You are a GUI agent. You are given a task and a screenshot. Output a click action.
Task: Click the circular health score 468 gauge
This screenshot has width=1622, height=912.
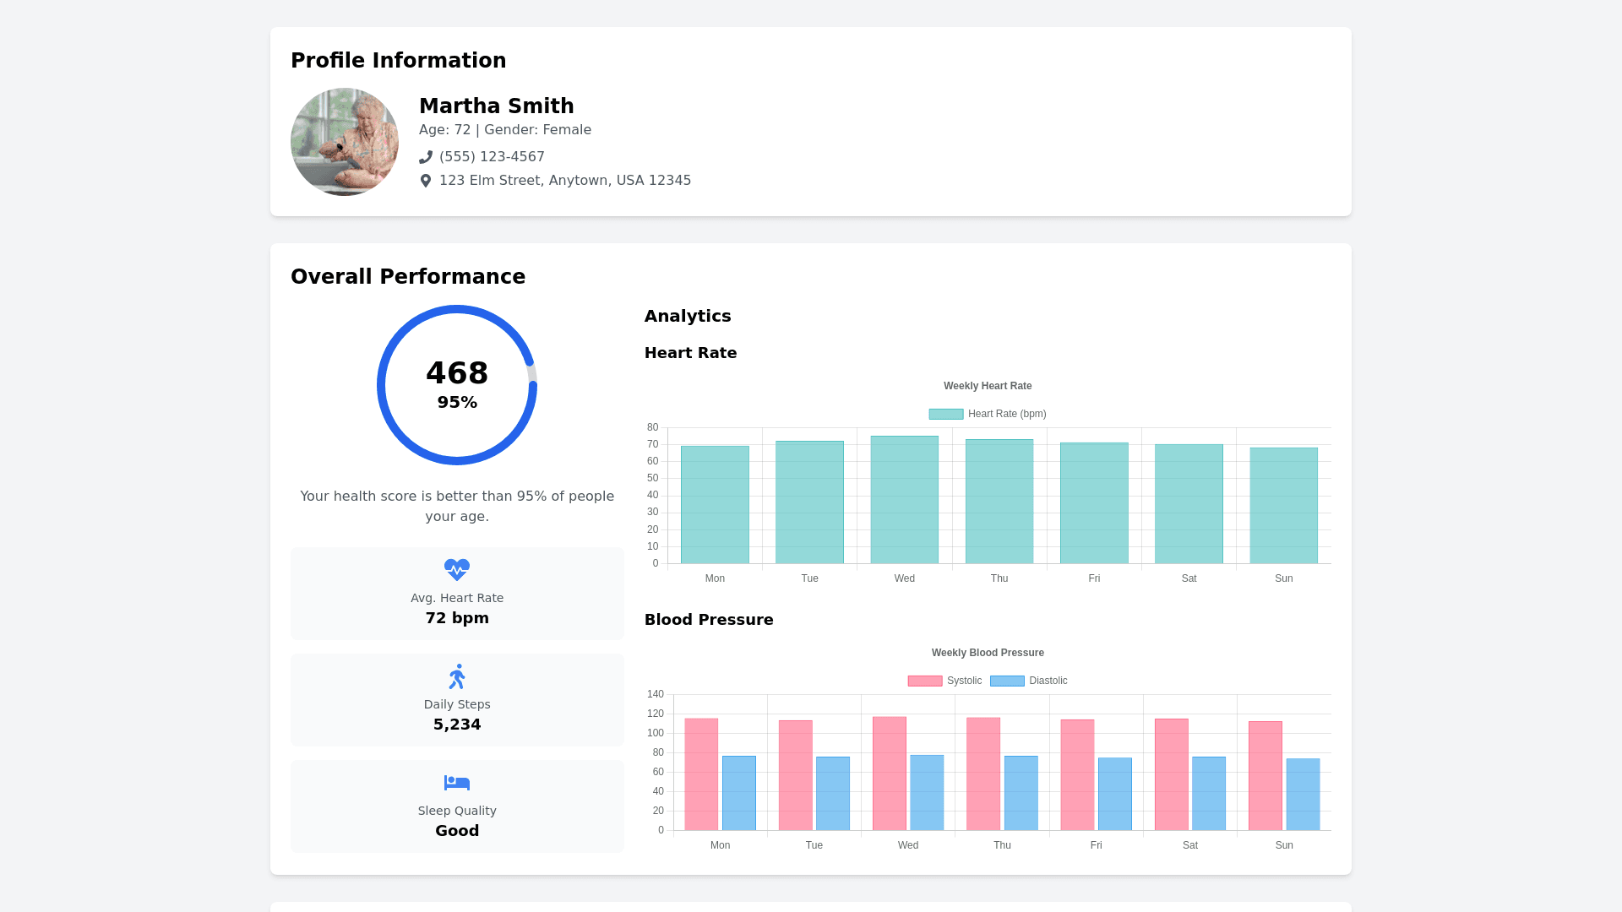[457, 385]
